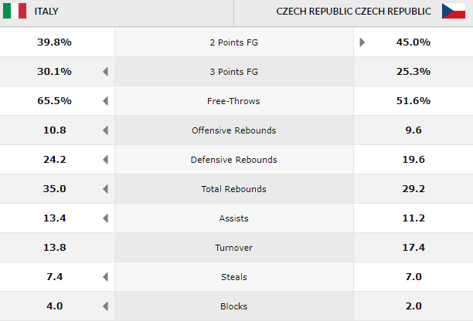Image resolution: width=473 pixels, height=321 pixels.
Task: Open the ITALY team name link
Action: [x=46, y=12]
